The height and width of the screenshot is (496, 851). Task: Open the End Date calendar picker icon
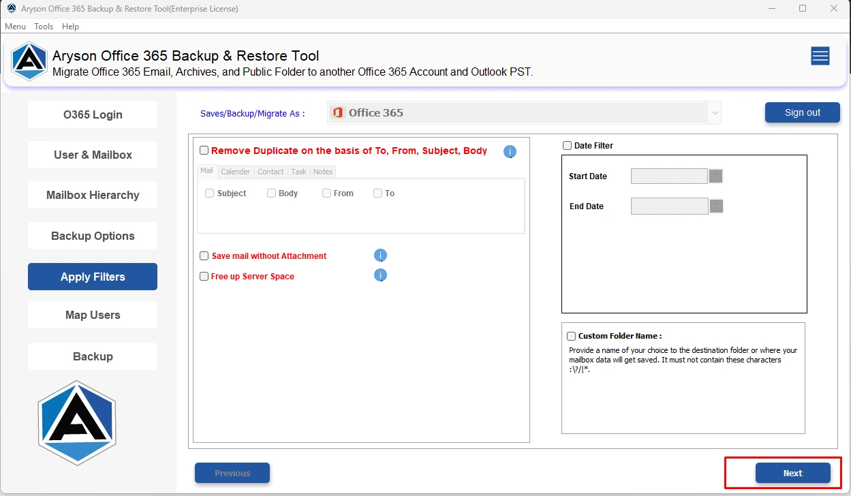coord(715,206)
